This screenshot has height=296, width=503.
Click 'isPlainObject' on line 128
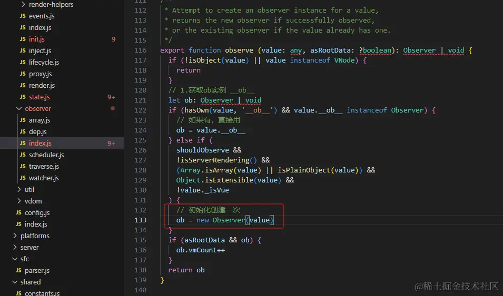click(x=304, y=170)
